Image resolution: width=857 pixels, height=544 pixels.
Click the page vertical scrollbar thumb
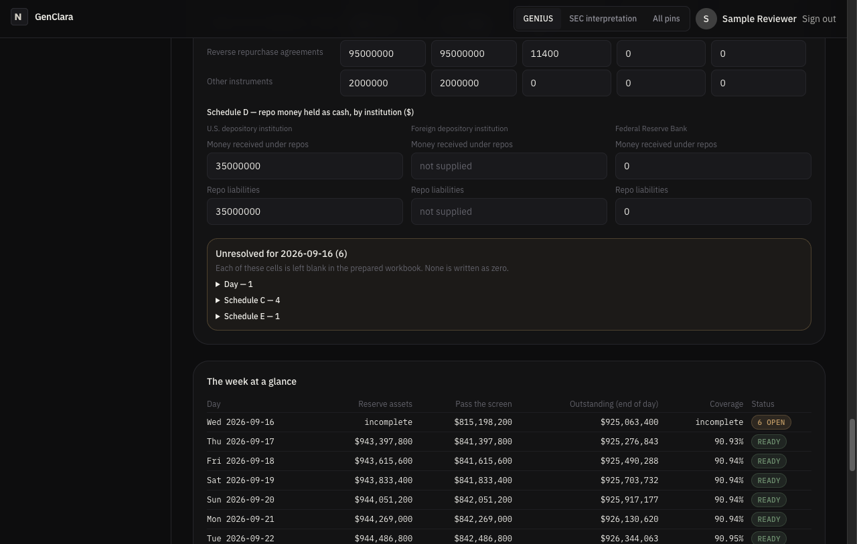pyautogui.click(x=852, y=445)
